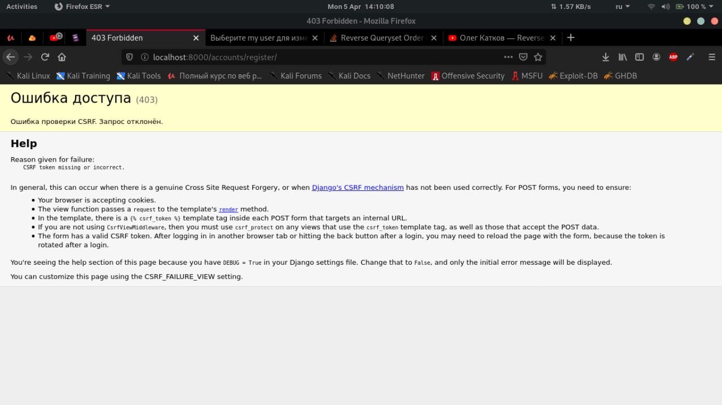Open GHDB bookmark
722x405 pixels.
point(620,75)
